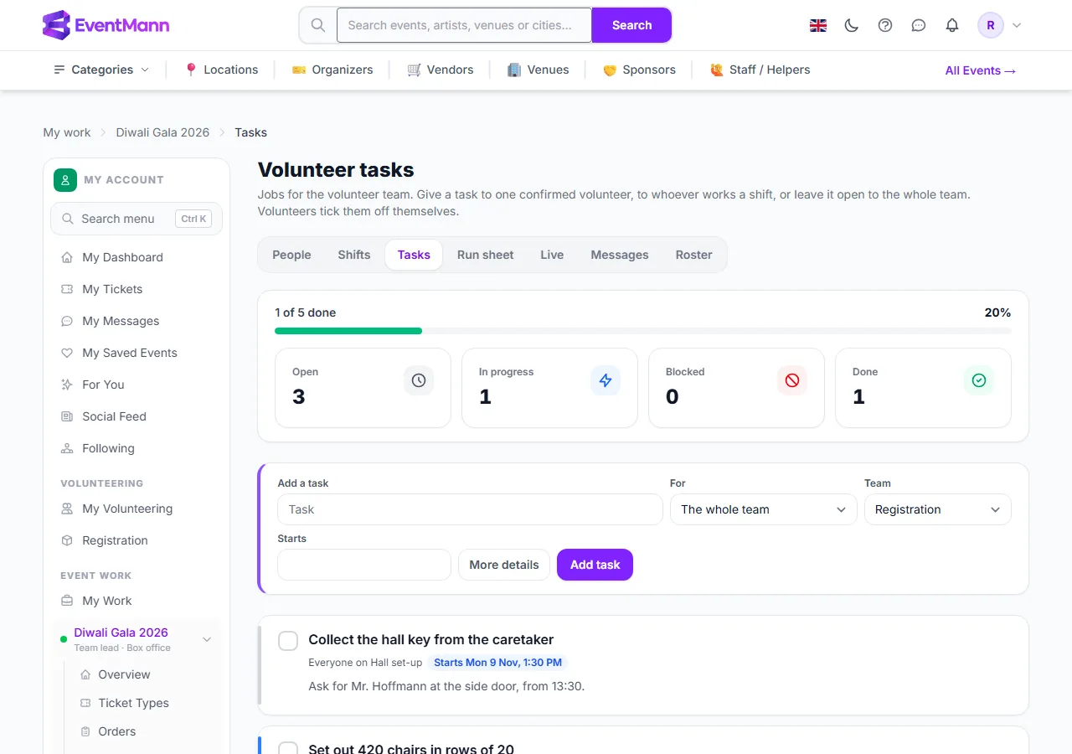The width and height of the screenshot is (1072, 754).
Task: Open the Sponsors page
Action: click(639, 70)
